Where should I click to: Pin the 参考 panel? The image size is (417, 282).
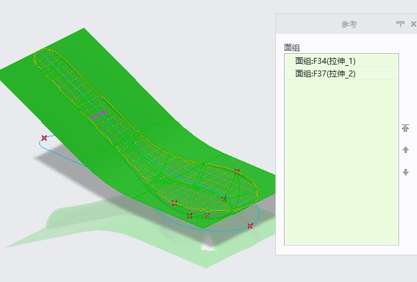[x=400, y=24]
